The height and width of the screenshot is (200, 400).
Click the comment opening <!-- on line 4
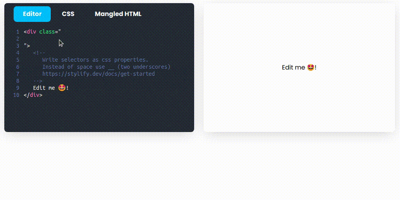click(39, 53)
